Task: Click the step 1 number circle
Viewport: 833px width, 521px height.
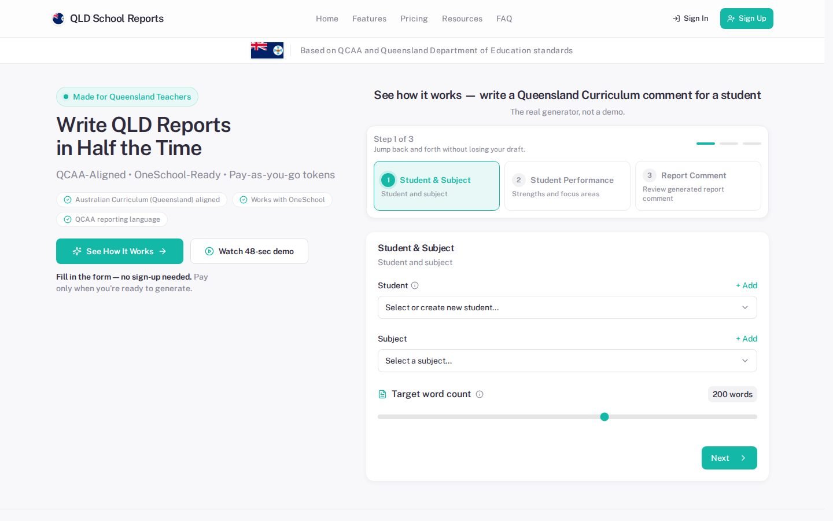Action: pos(388,180)
